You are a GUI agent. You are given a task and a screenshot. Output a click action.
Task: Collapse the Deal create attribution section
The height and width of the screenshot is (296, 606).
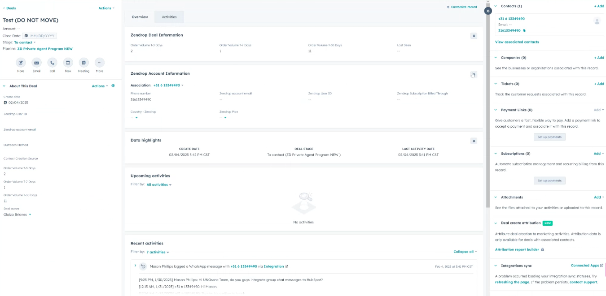496,223
